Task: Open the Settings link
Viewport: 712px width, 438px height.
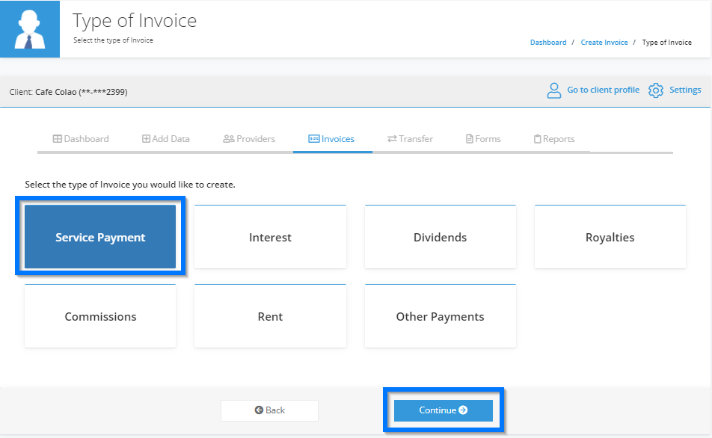Action: pyautogui.click(x=685, y=90)
